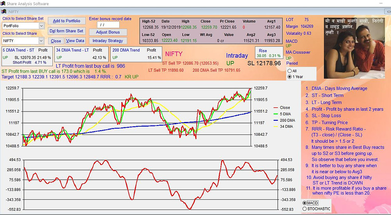391x215 pixels.
Task: Click the Adjust Bonus button
Action: (x=108, y=32)
